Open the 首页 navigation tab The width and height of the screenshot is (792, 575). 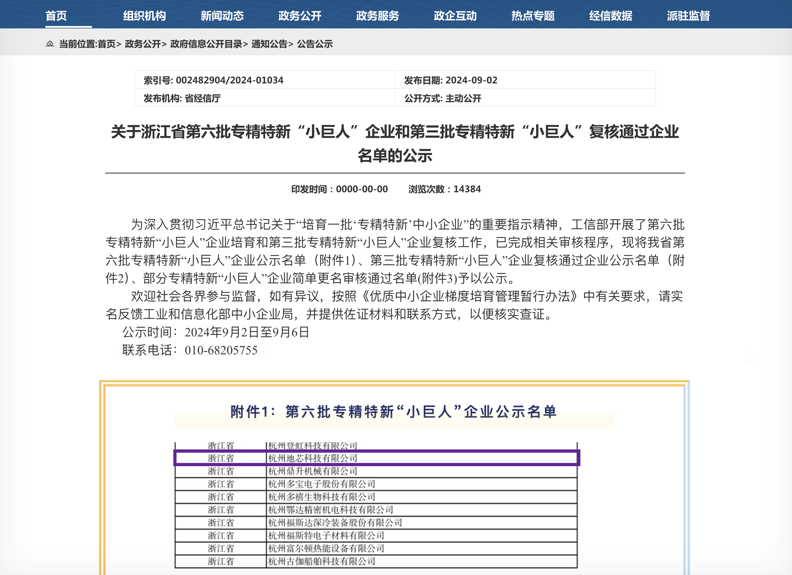tap(56, 16)
